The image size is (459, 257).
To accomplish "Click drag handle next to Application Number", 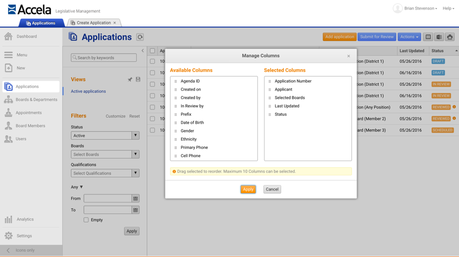I will pyautogui.click(x=270, y=81).
